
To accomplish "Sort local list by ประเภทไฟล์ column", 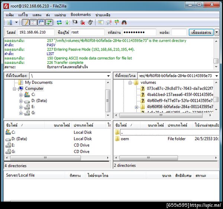I will click(x=88, y=125).
